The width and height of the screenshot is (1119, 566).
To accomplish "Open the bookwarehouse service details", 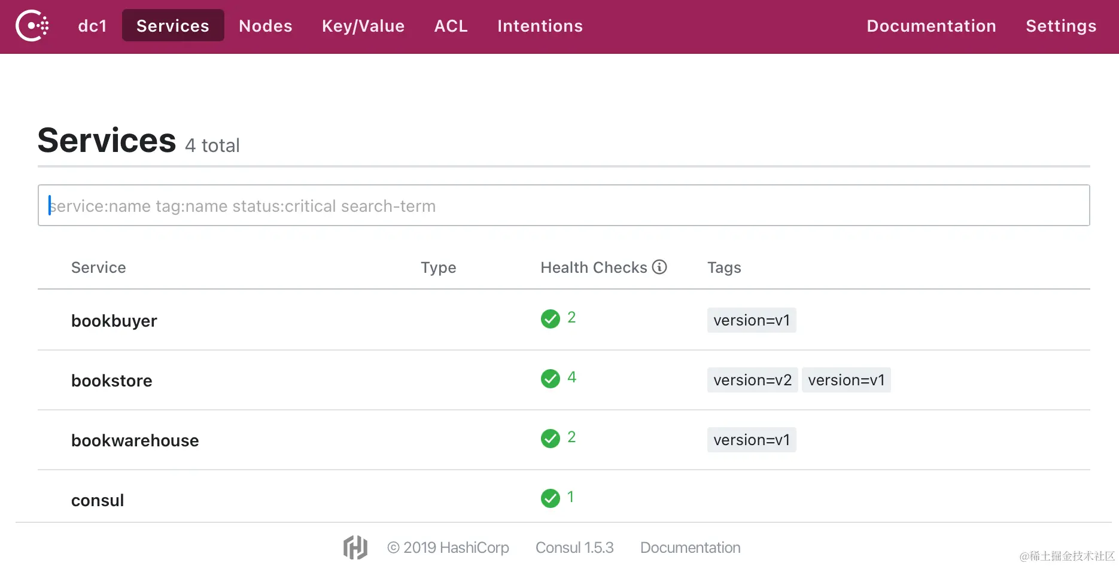I will (135, 440).
